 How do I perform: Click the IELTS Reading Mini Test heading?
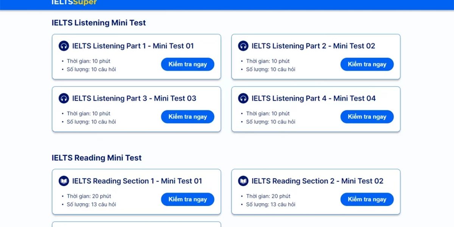tap(96, 158)
